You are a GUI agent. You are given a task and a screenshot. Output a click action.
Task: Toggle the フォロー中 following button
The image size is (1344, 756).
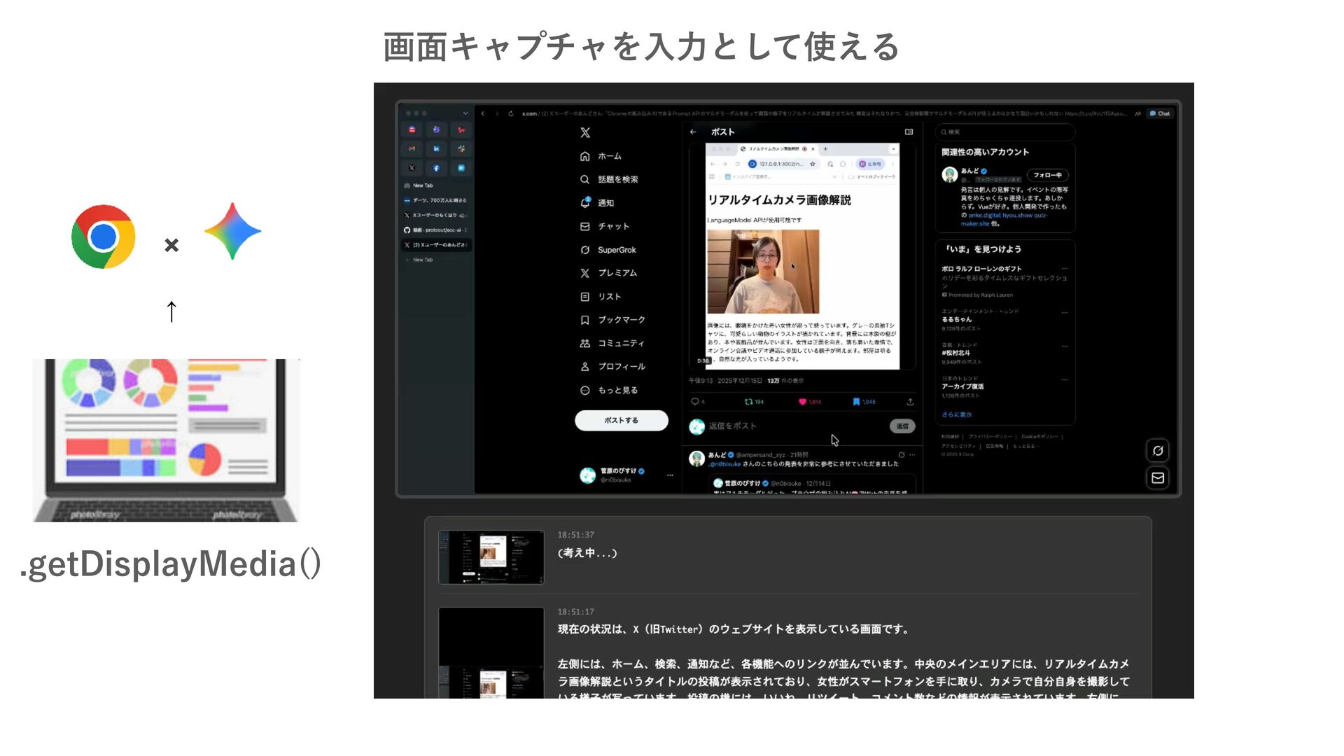tap(1047, 175)
